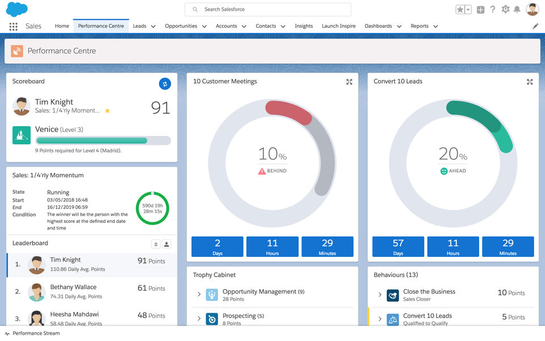Click the Venice level progress bar
The width and height of the screenshot is (545, 341).
[103, 140]
